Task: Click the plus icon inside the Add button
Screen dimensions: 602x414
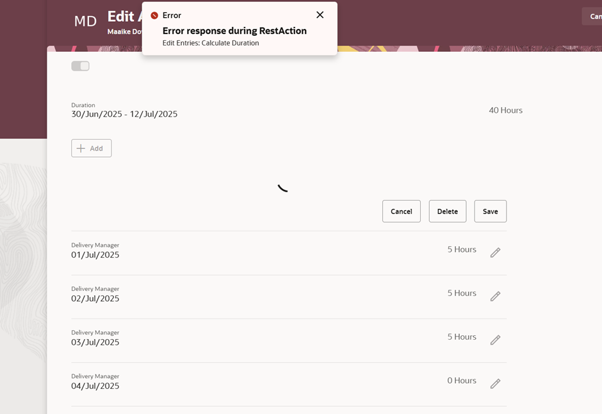Action: point(81,148)
